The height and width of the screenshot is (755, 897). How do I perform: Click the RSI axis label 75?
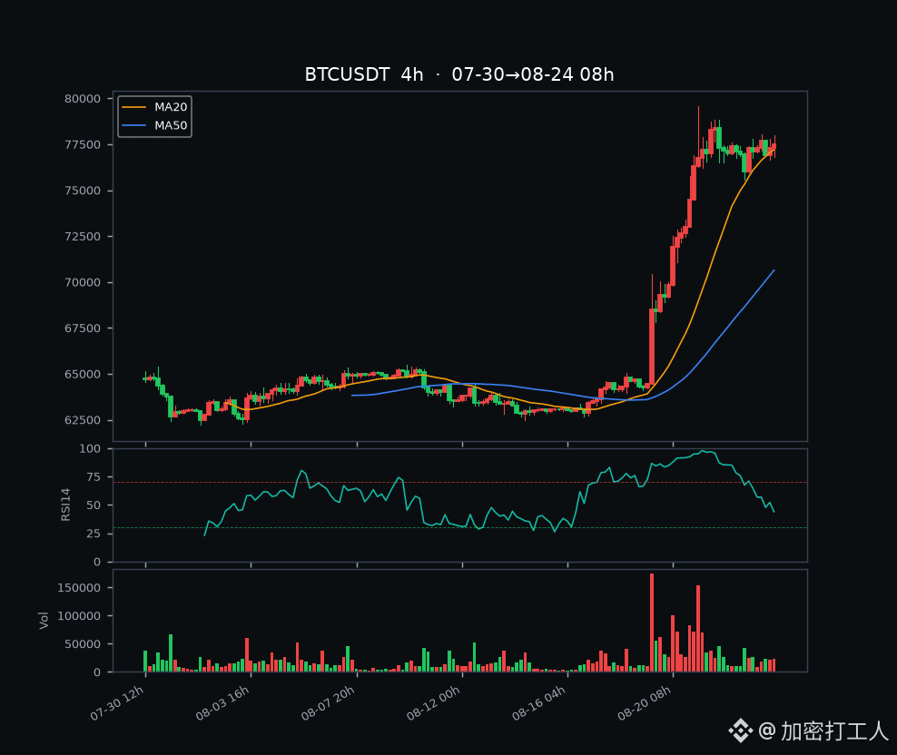(x=94, y=477)
